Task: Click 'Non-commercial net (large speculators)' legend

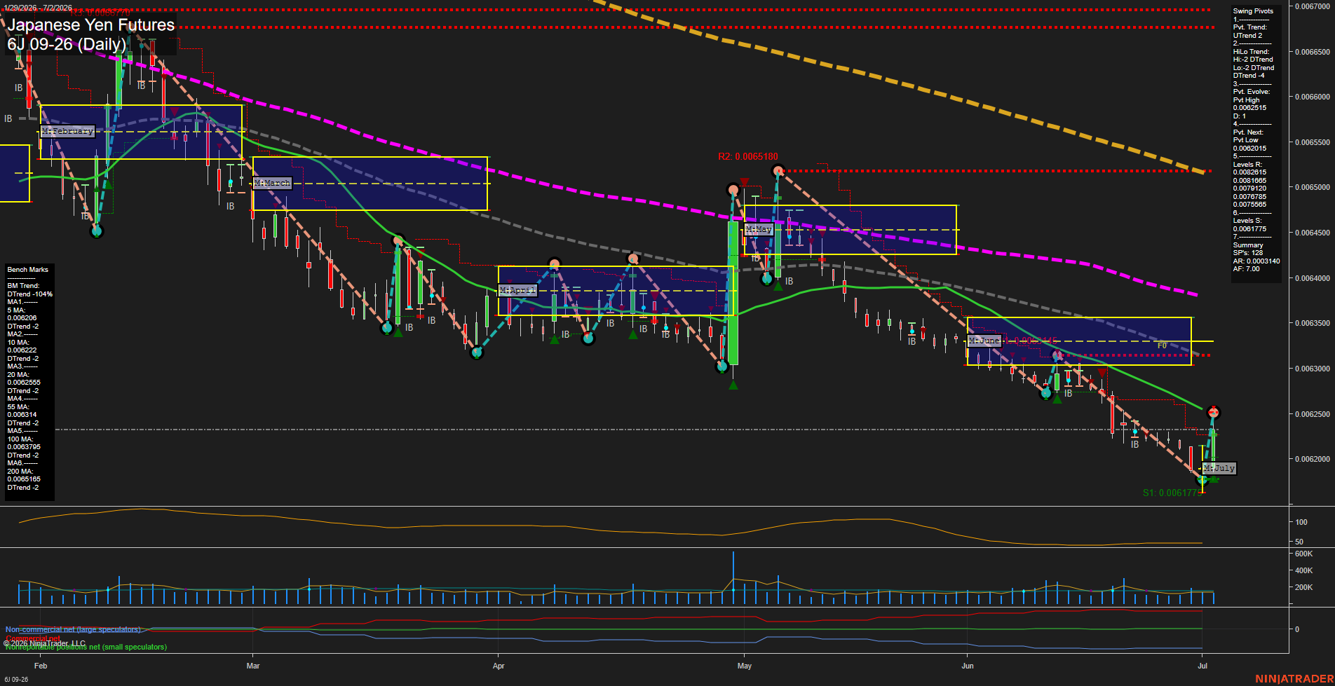Action: [73, 630]
